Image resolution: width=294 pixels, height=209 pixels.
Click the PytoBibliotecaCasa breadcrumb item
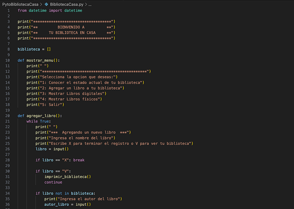pos(20,5)
